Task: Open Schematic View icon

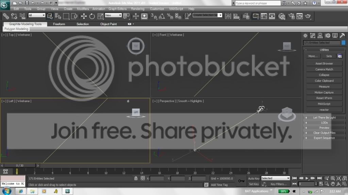Action: [x=272, y=16]
